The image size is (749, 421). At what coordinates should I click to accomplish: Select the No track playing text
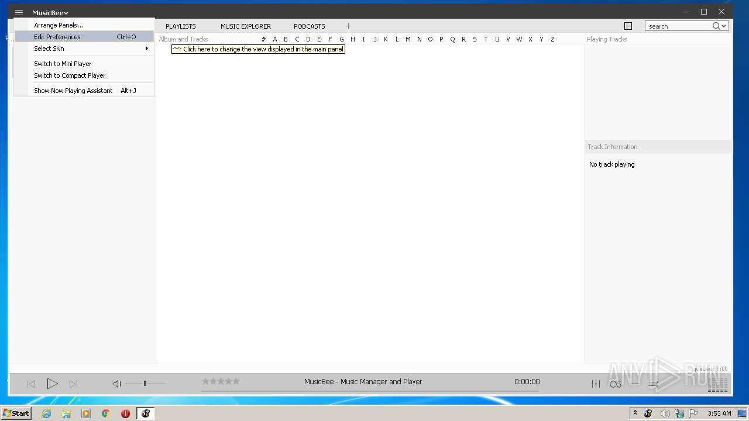click(x=612, y=164)
